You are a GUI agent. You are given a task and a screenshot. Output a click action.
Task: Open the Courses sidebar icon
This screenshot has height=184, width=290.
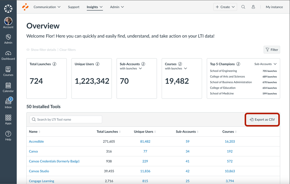[x=8, y=71]
